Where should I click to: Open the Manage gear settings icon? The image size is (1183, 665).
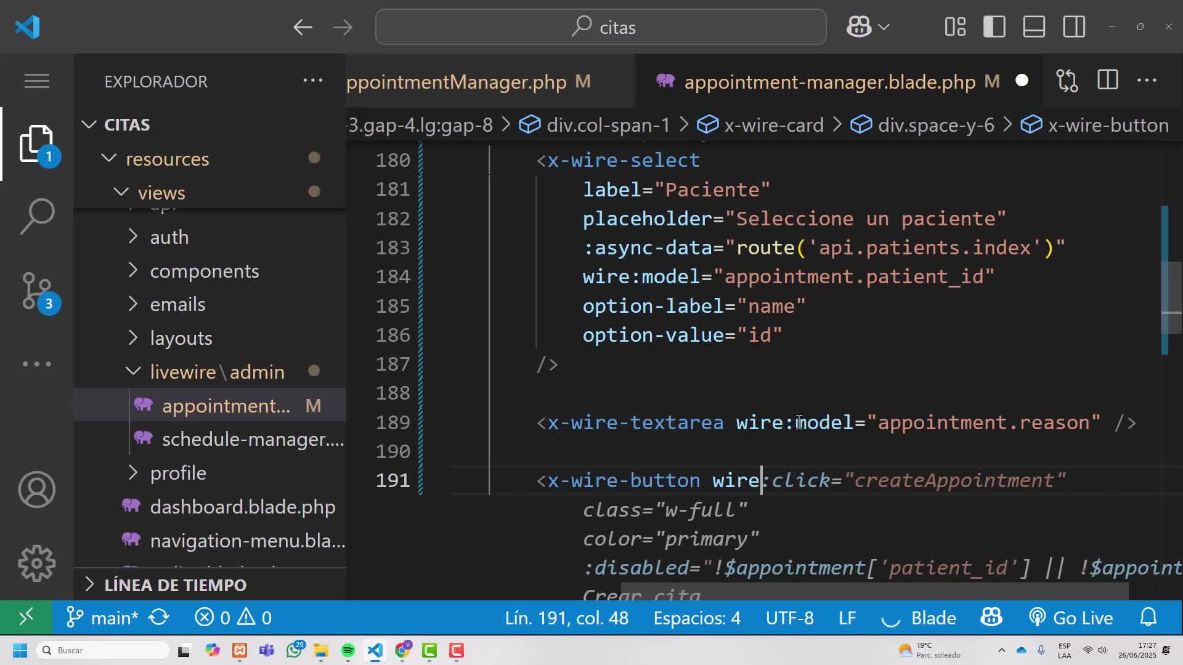(37, 563)
